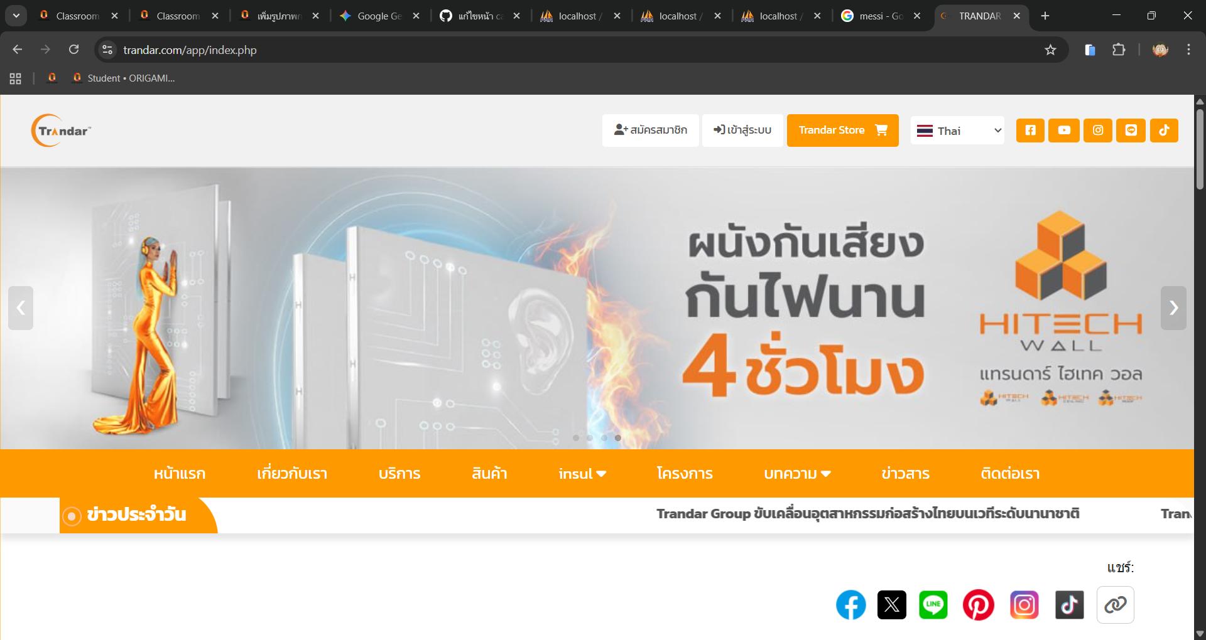Copy link using the chain icon
Image resolution: width=1206 pixels, height=640 pixels.
point(1115,605)
